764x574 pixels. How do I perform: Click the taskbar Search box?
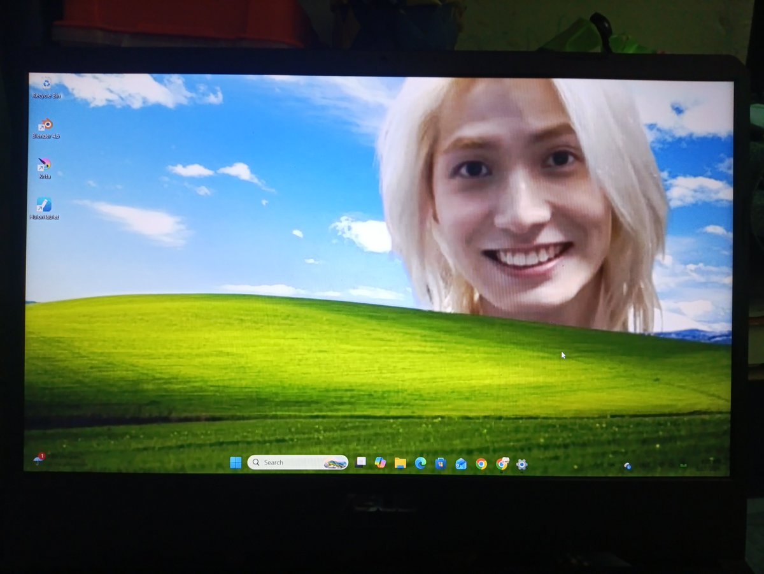coord(298,463)
